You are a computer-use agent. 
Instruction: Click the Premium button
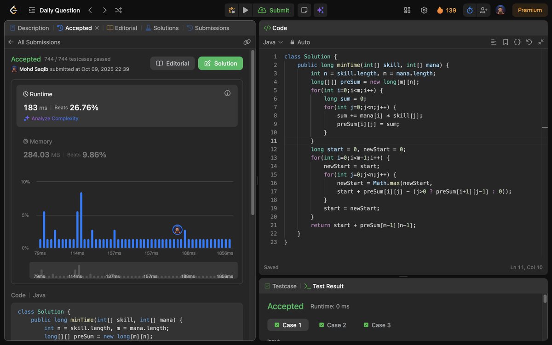[x=530, y=10]
